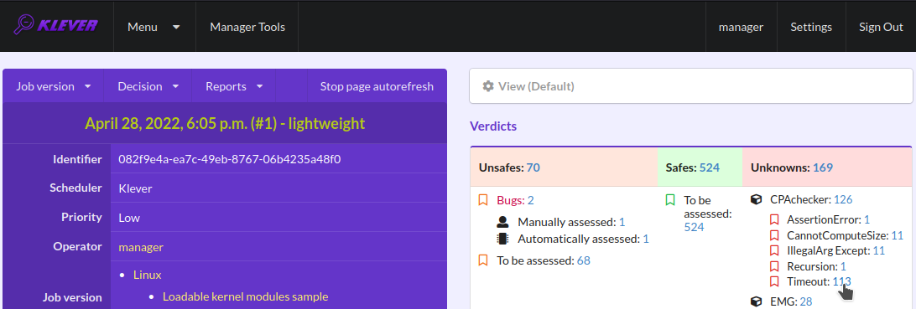Screen dimensions: 916x309
Task: Open EMG unknowns count 28
Action: point(806,301)
